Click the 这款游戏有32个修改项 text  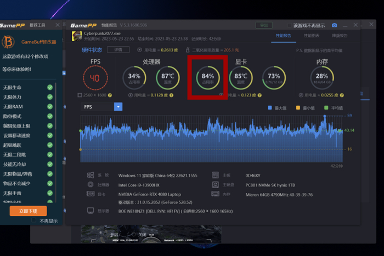point(25,56)
